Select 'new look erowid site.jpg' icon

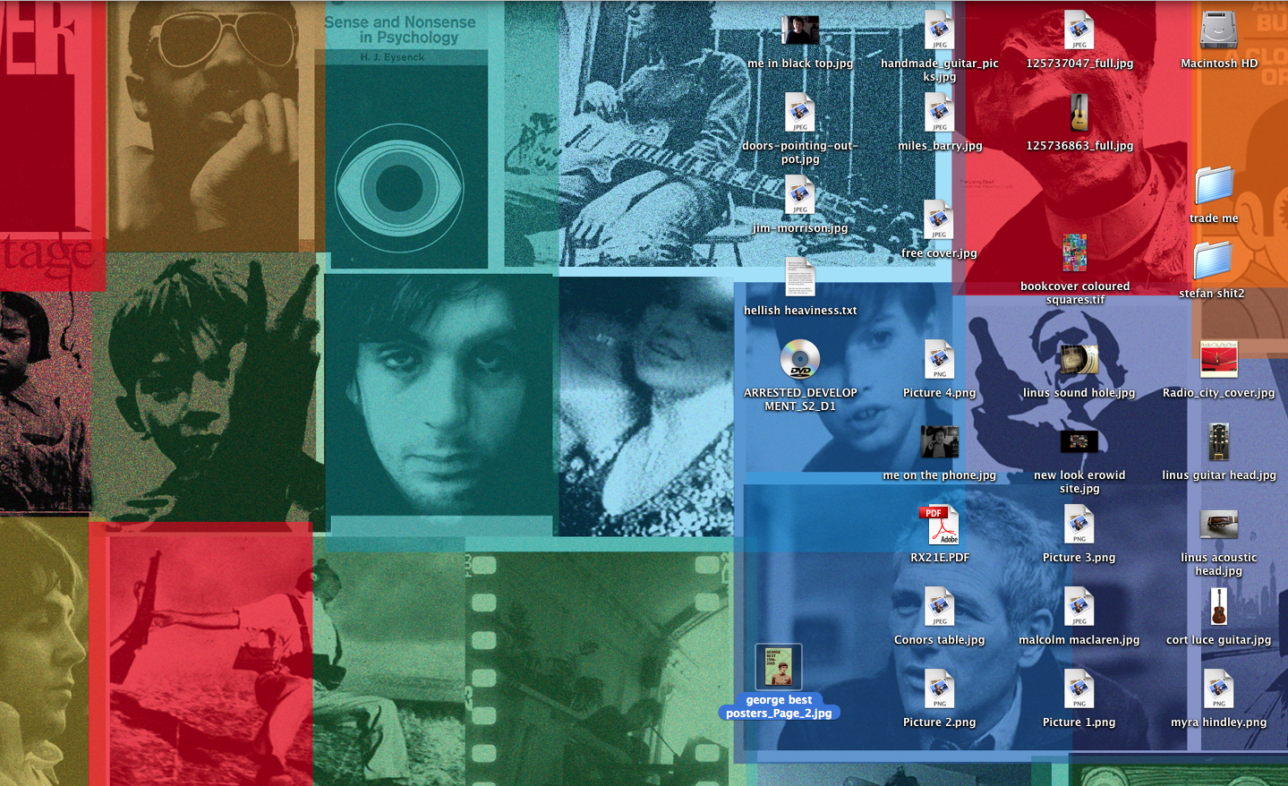pos(1079,441)
